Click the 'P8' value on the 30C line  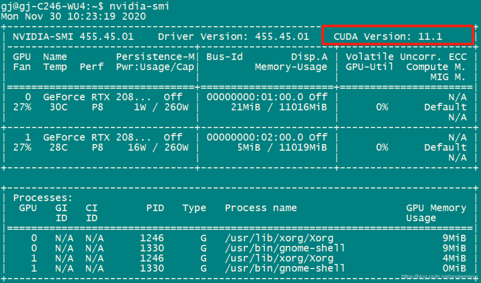[x=97, y=107]
